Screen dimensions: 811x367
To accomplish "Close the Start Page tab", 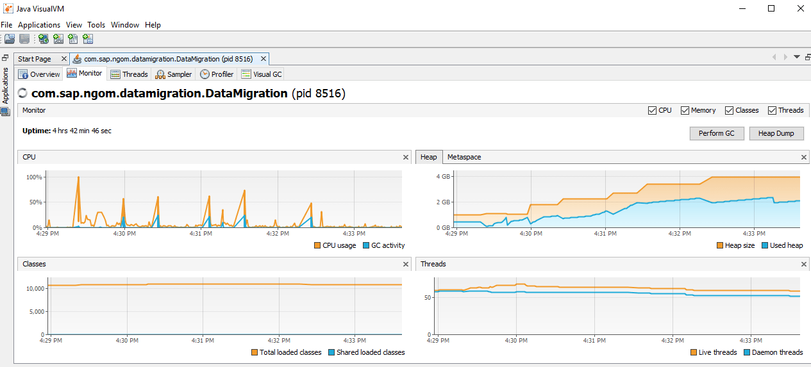I will click(63, 59).
